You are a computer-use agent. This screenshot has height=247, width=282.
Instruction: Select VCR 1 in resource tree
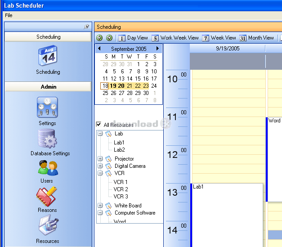121,182
